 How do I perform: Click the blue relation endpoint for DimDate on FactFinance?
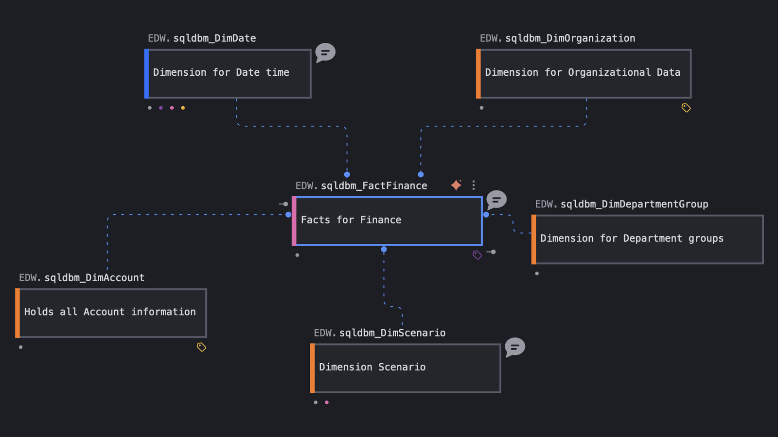pos(347,174)
